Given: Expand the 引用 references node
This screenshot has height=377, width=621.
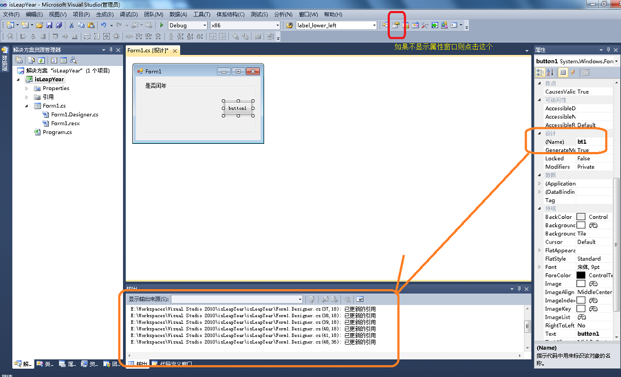Looking at the screenshot, I should click(x=26, y=97).
